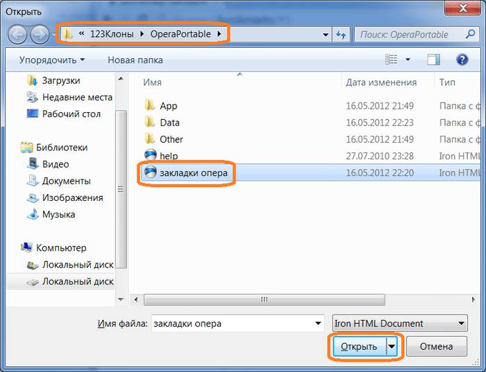Click the search magnifier icon

point(470,34)
